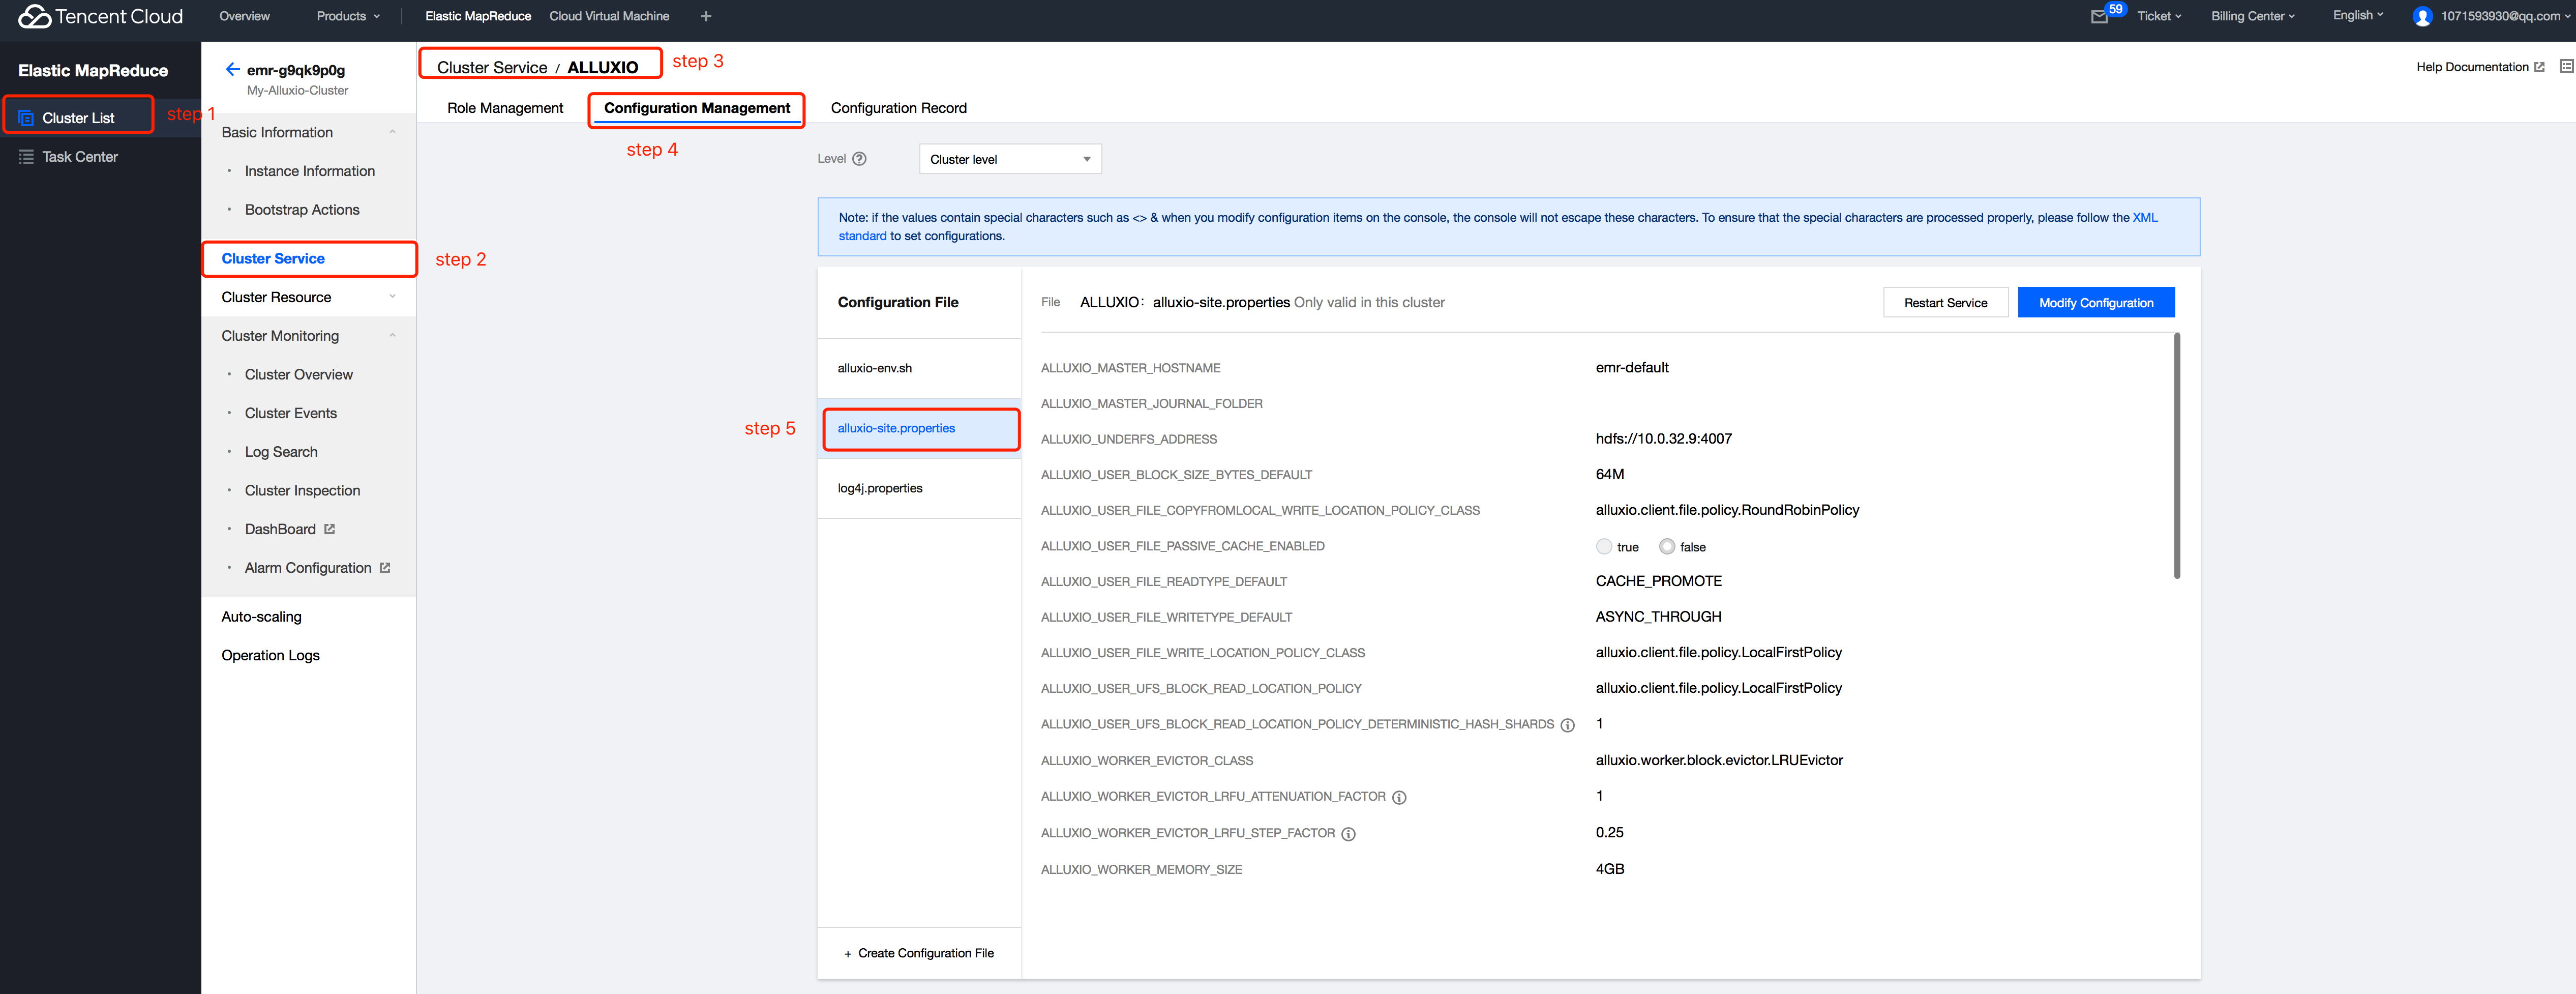
Task: Click the Cluster Service breadcrumb link
Action: click(492, 67)
